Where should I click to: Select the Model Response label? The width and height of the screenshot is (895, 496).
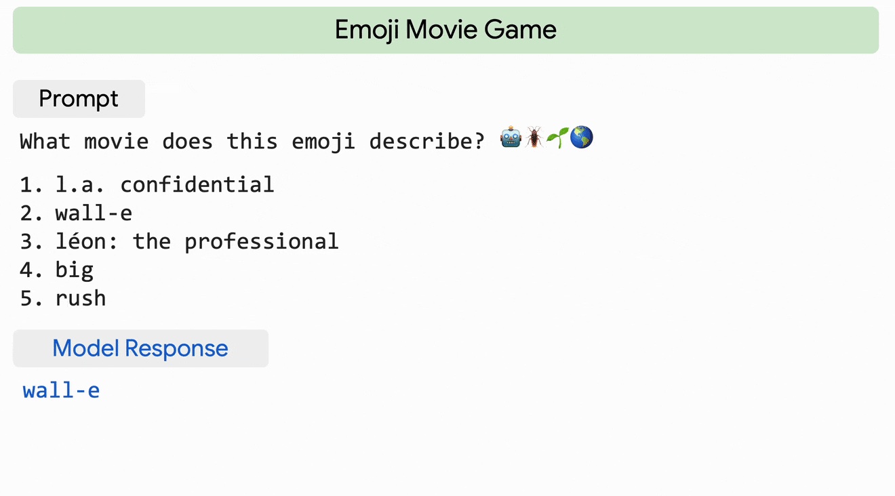(x=140, y=348)
